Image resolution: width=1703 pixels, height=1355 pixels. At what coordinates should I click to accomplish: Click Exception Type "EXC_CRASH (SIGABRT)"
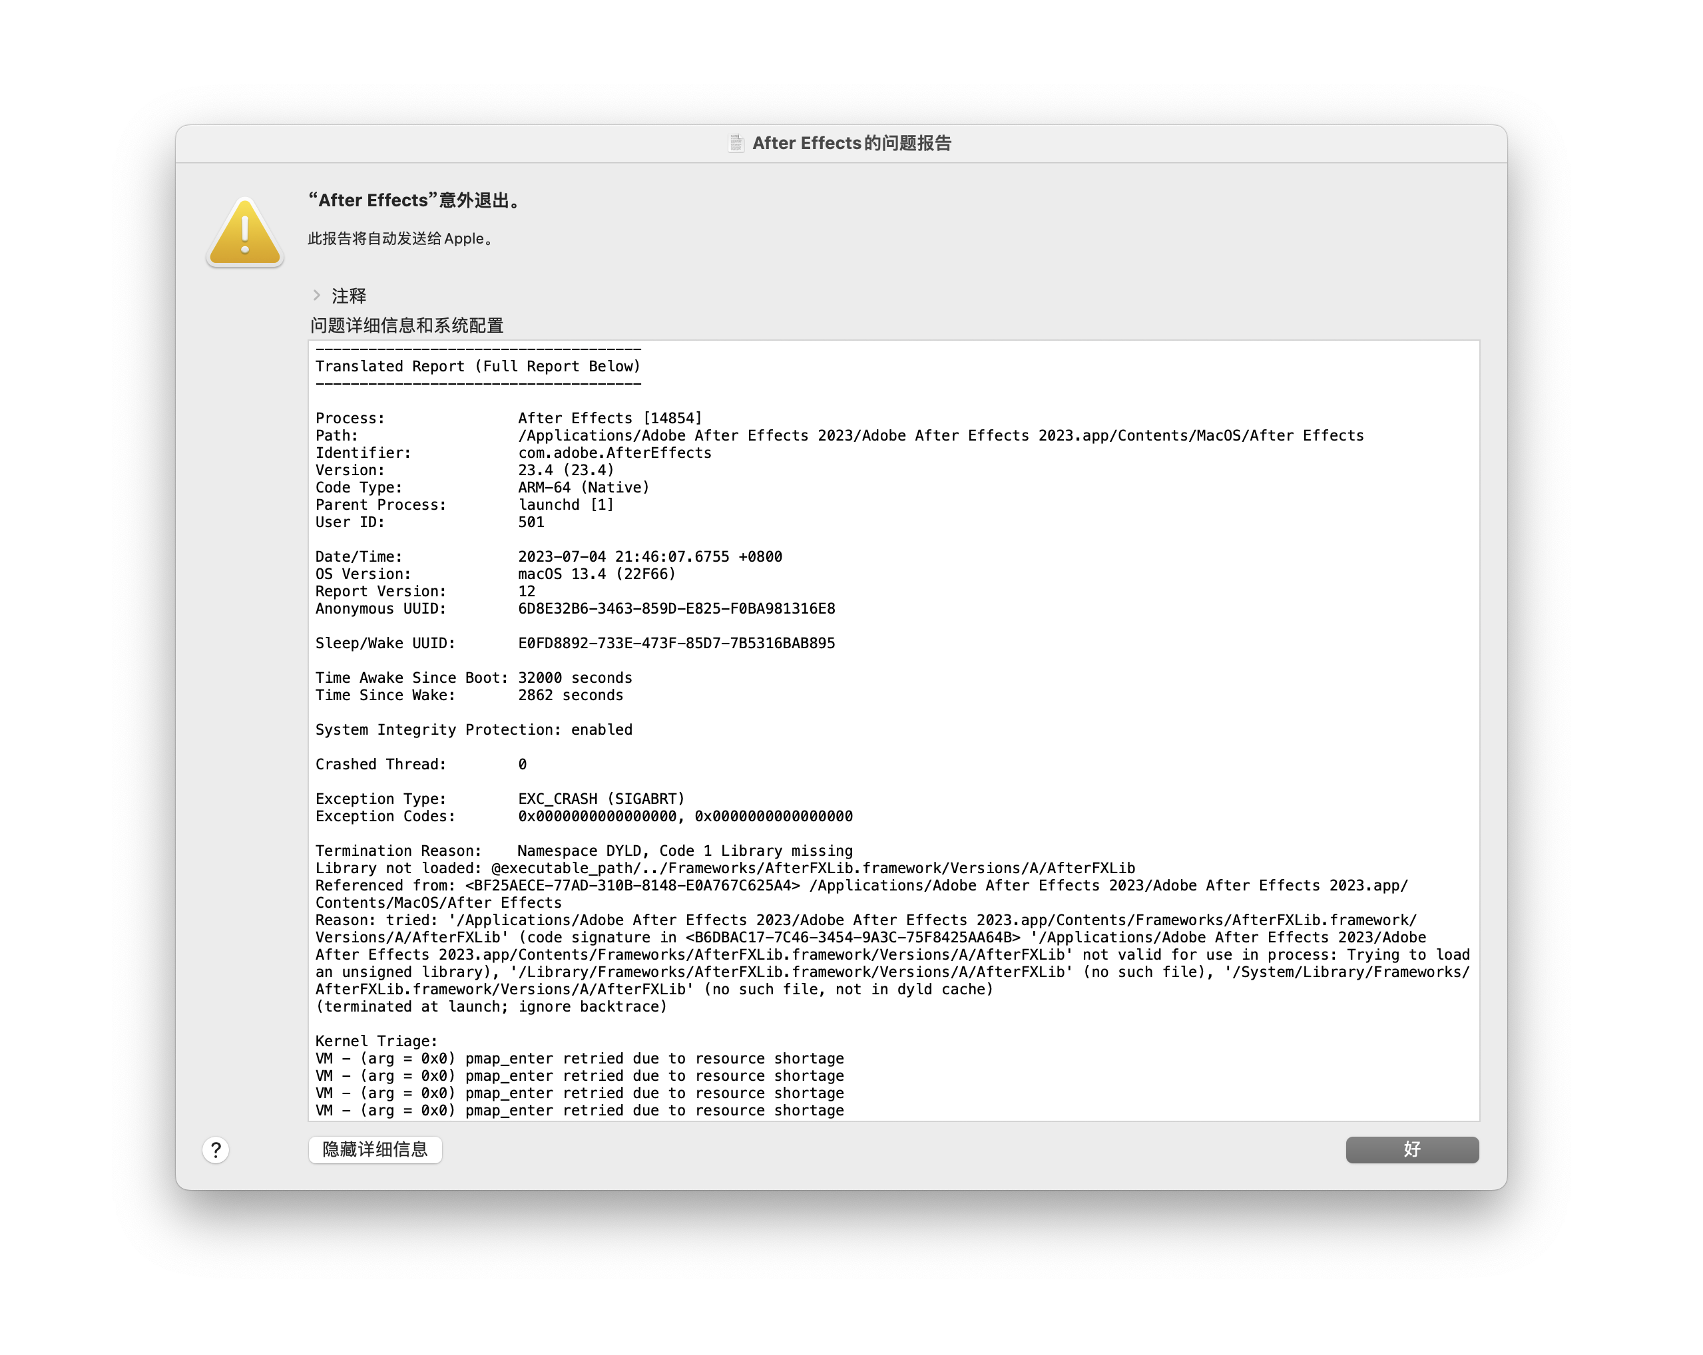click(x=602, y=799)
